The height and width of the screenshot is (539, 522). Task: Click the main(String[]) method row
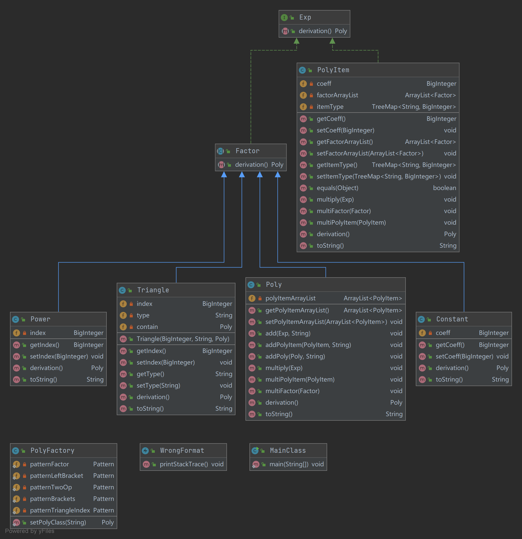pos(289,464)
